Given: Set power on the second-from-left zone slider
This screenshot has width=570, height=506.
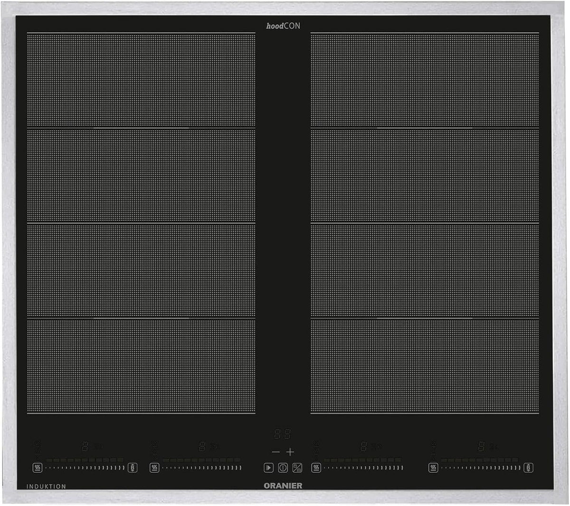Looking at the screenshot, I should click(202, 468).
